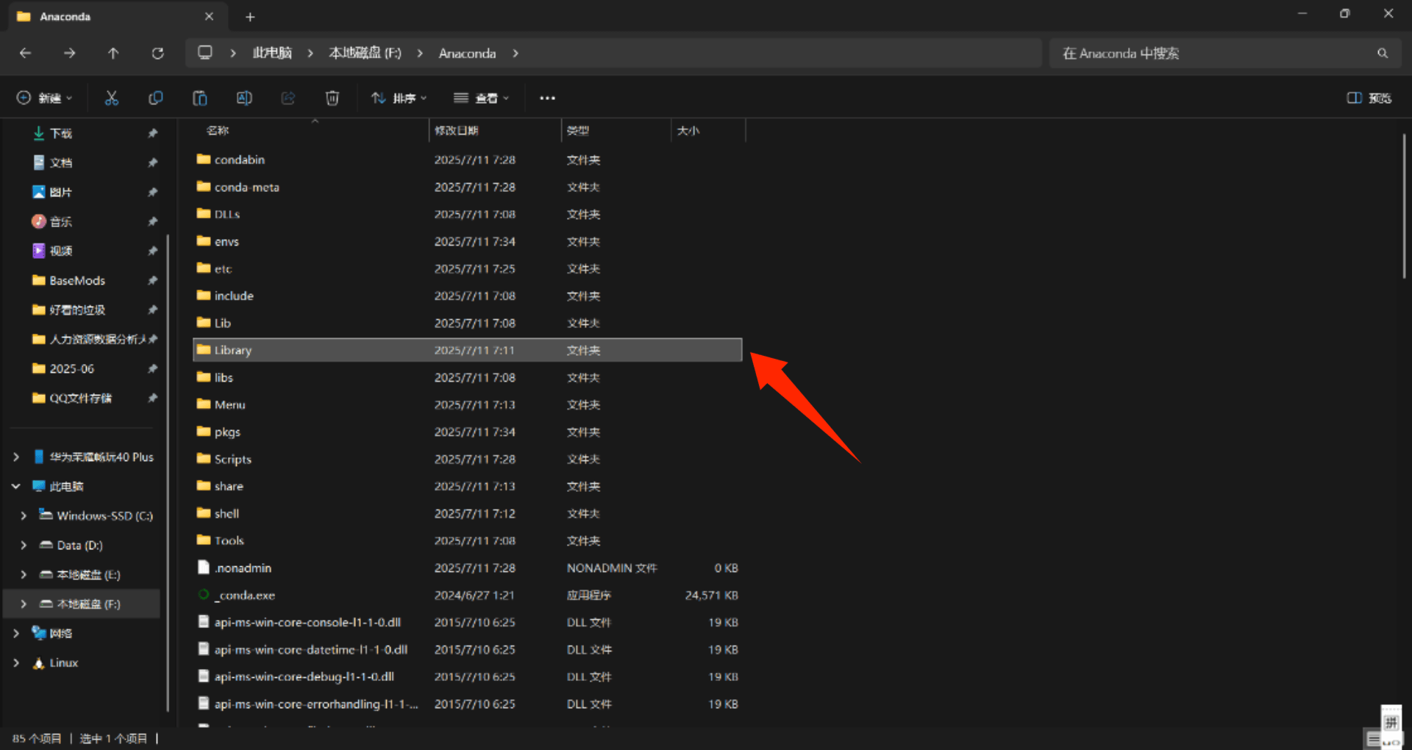This screenshot has width=1412, height=750.
Task: Click the Cut scissors icon
Action: [112, 98]
